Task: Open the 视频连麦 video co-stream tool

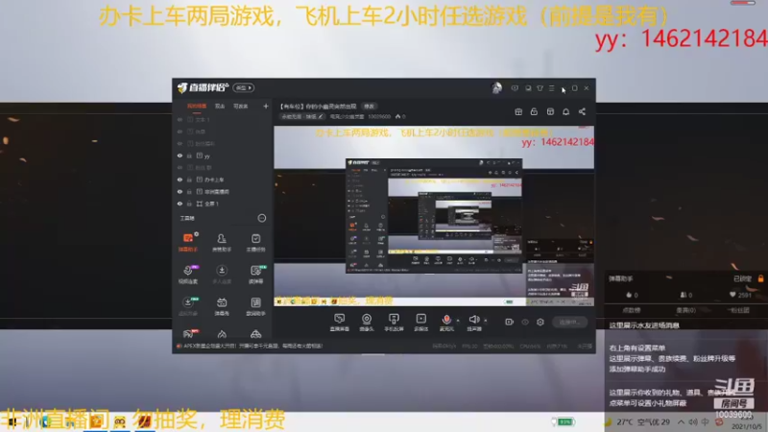Action: coord(188,275)
